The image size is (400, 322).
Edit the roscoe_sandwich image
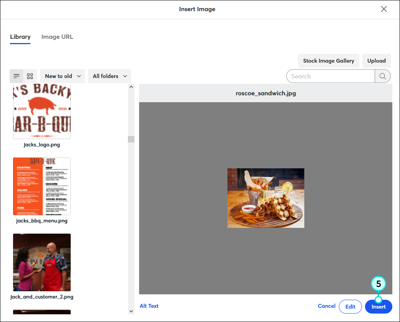[350, 306]
